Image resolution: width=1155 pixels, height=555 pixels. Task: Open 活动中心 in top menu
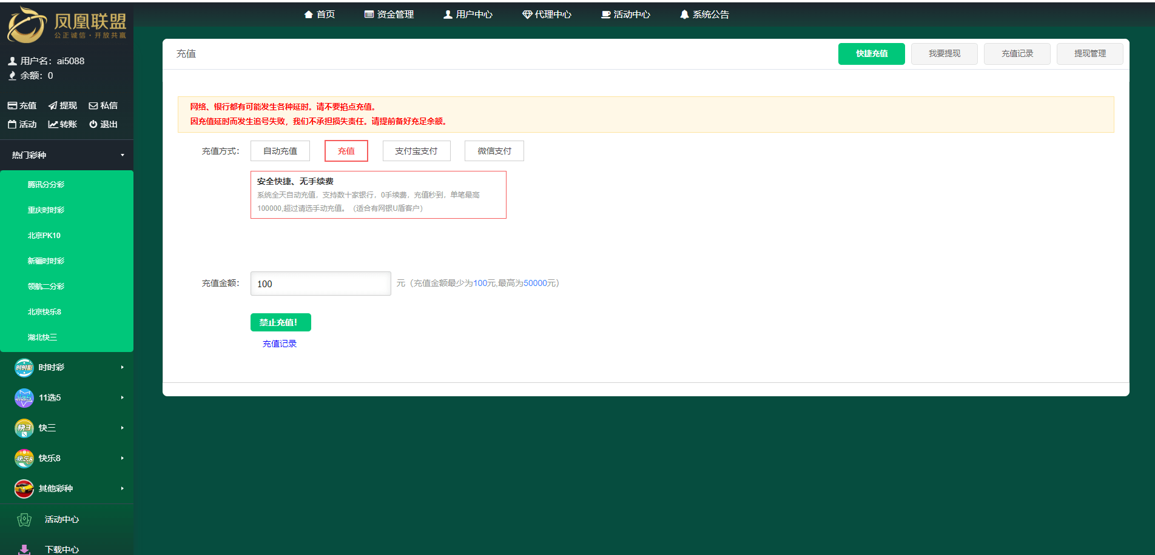coord(626,15)
